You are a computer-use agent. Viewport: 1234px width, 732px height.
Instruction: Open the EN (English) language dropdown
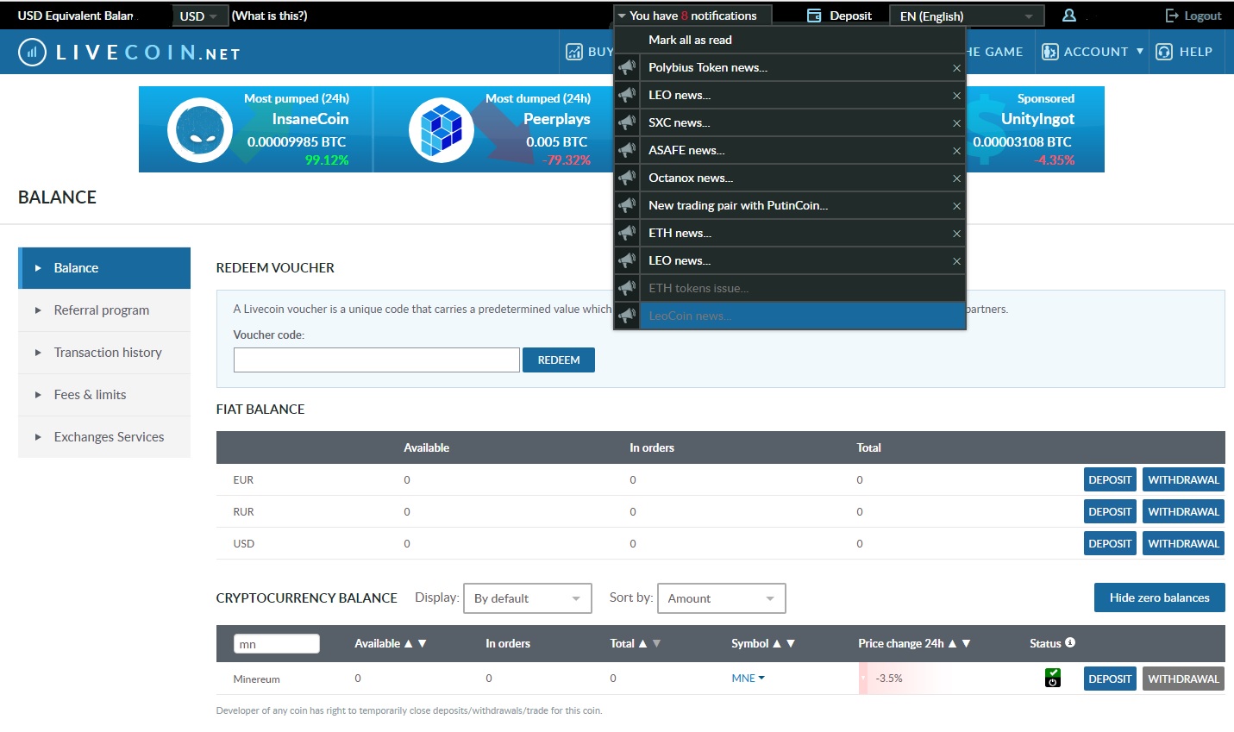click(x=966, y=16)
